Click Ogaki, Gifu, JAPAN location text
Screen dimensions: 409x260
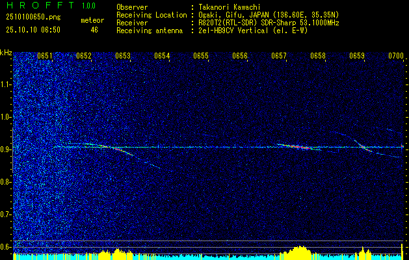(x=269, y=15)
